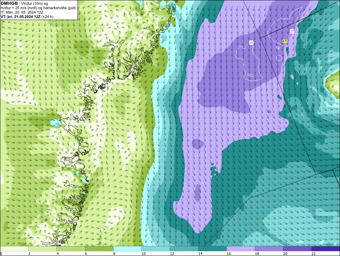The width and height of the screenshot is (340, 256).
Task: Select the aqua 10–12 legend swatch
Action: click(x=156, y=249)
